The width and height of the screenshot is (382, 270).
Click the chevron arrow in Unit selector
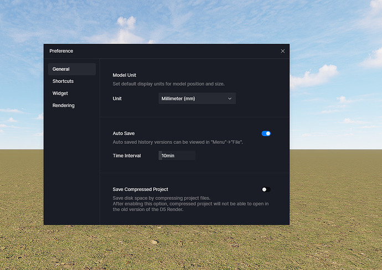point(230,98)
